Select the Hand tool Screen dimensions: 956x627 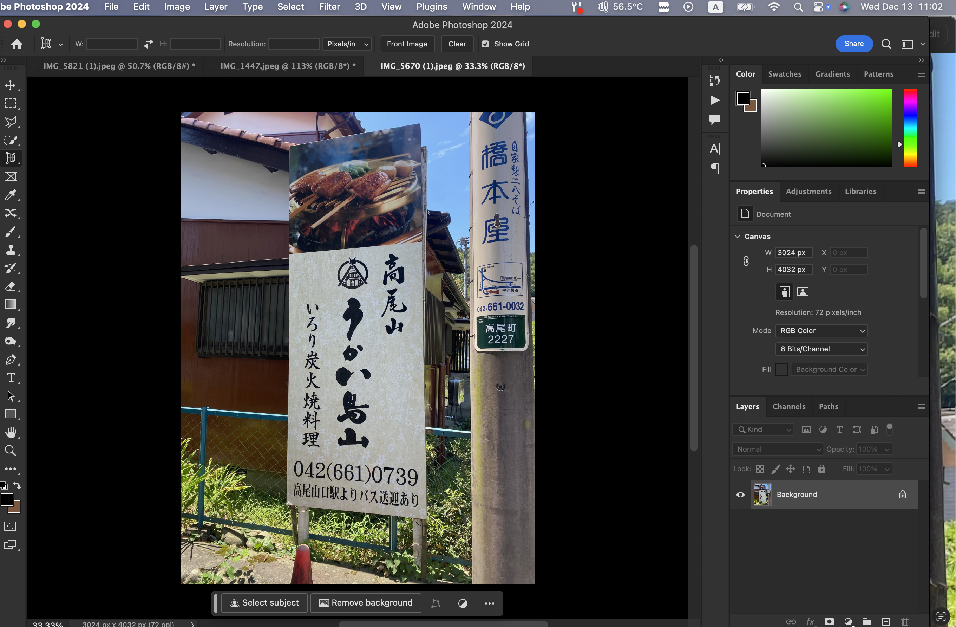(x=11, y=432)
